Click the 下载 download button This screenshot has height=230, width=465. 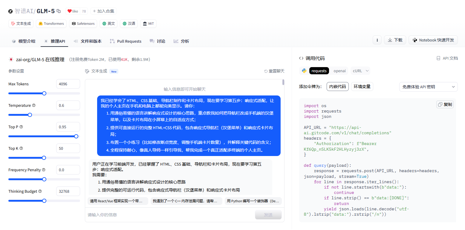pos(395,40)
